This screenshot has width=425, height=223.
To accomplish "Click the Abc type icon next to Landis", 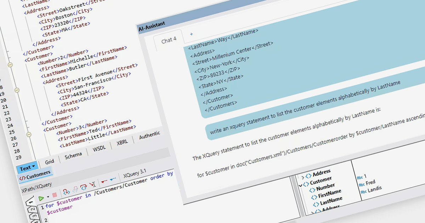I will (363, 191).
